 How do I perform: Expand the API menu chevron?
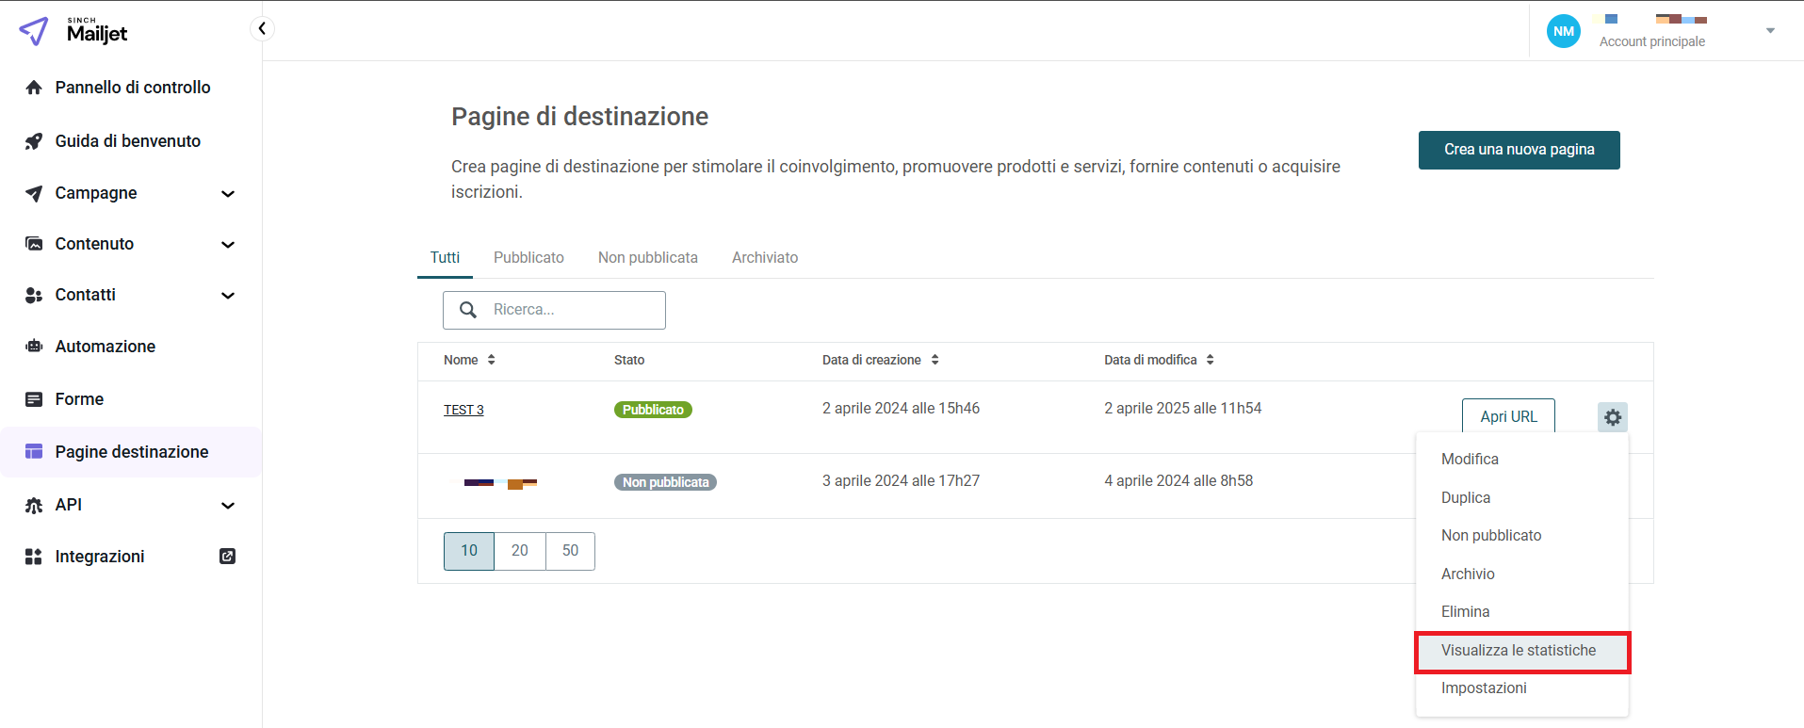(x=227, y=506)
